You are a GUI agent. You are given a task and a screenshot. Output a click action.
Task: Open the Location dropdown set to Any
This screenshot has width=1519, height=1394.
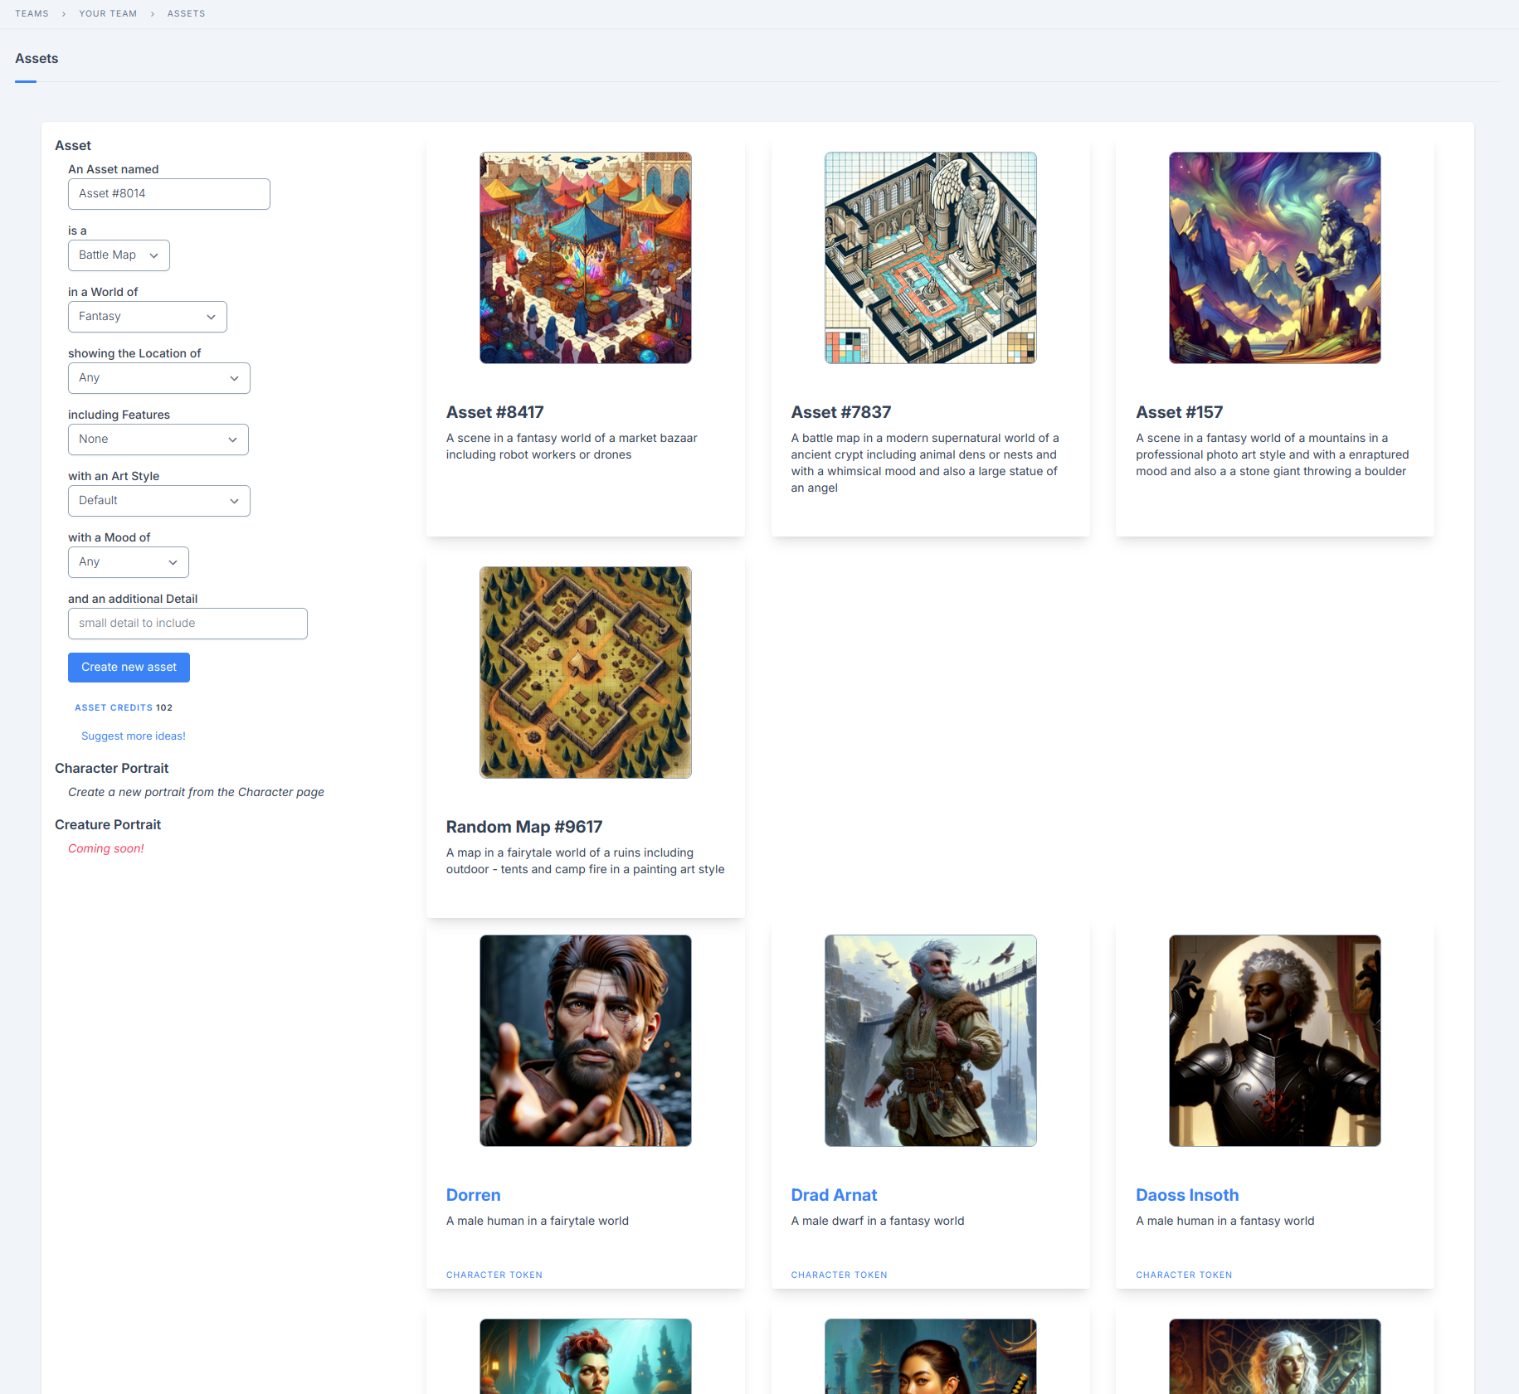click(x=158, y=378)
